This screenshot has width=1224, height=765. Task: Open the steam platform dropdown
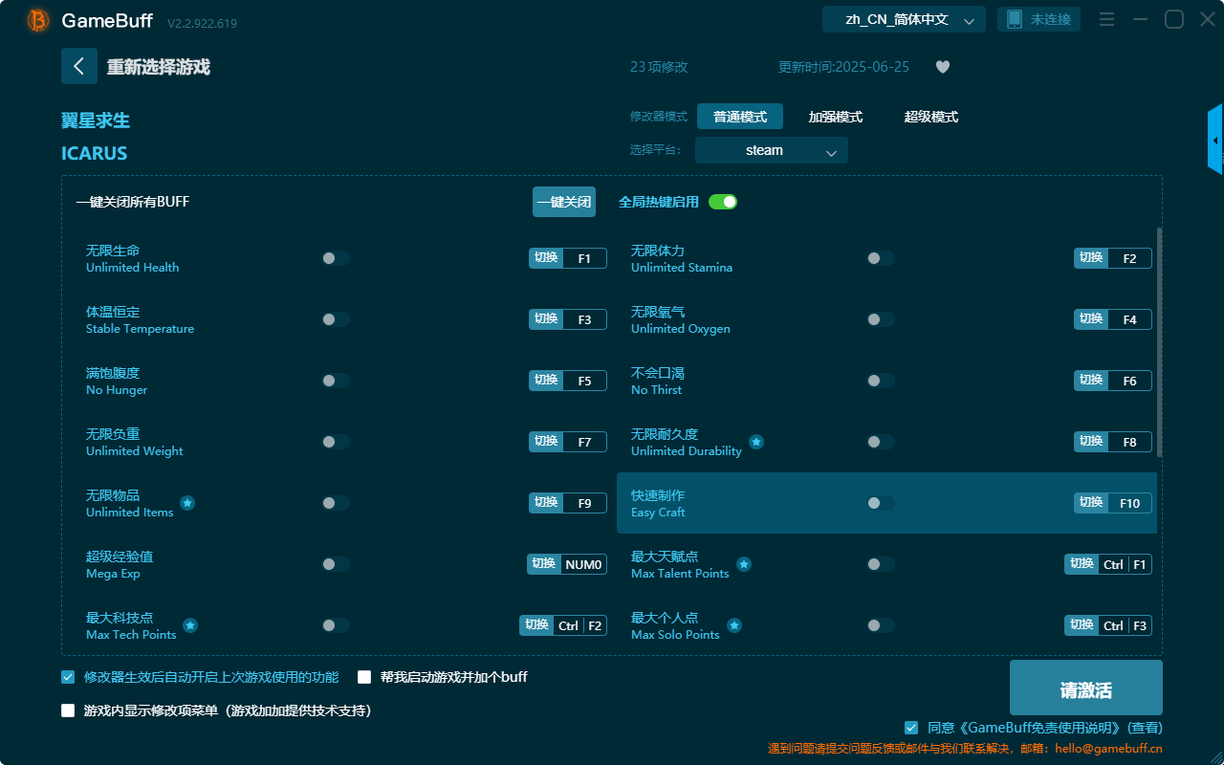tap(771, 150)
